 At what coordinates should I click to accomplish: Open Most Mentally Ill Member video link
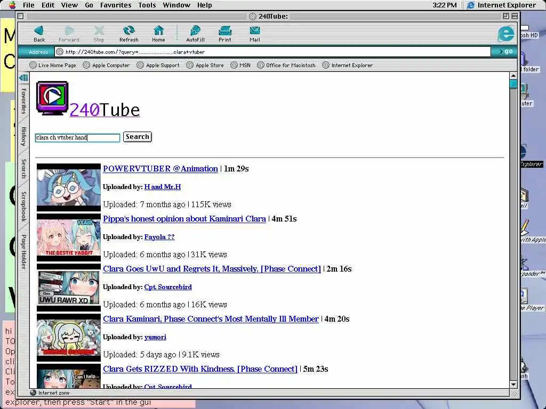click(211, 319)
